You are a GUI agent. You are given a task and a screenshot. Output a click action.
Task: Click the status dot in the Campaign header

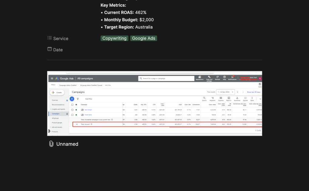click(x=76, y=105)
